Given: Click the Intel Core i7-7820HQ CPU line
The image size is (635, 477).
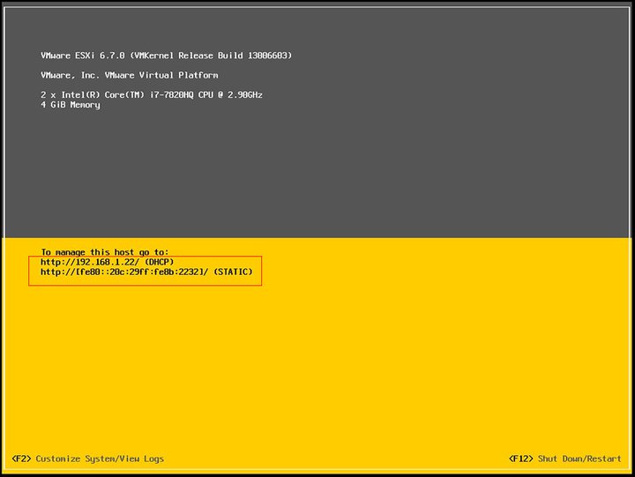Looking at the screenshot, I should tap(152, 94).
